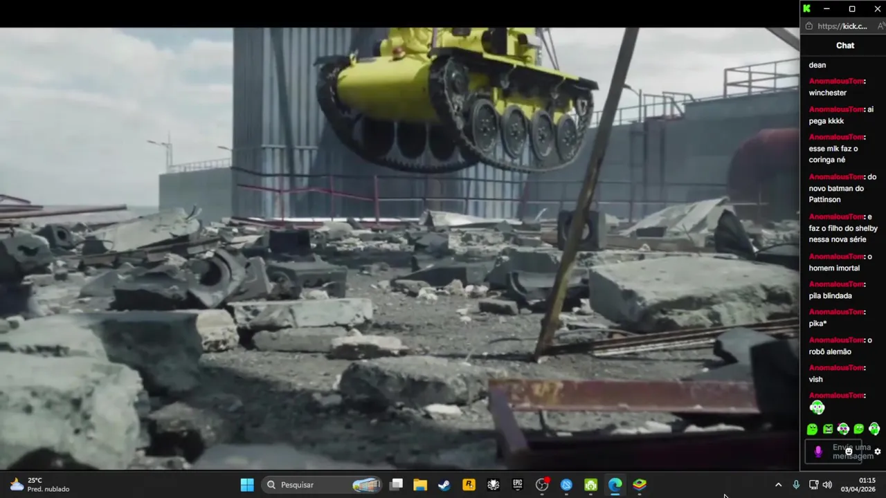Screen dimensions: 886x498
Task: Launch Steam from the taskbar
Action: (444, 485)
